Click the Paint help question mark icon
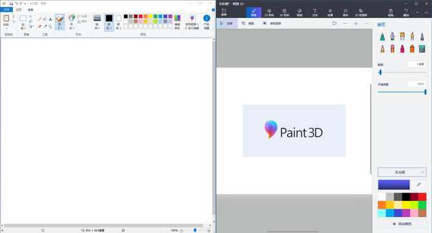The image size is (432, 233). (213, 10)
